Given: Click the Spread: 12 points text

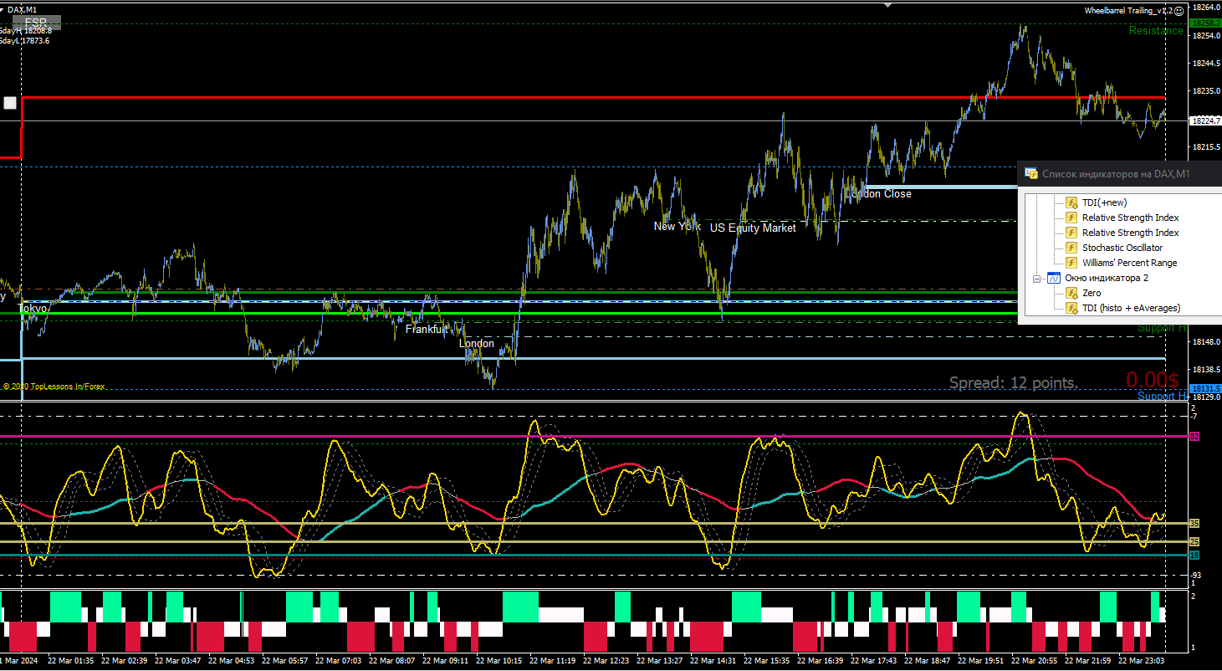Looking at the screenshot, I should click(1014, 382).
